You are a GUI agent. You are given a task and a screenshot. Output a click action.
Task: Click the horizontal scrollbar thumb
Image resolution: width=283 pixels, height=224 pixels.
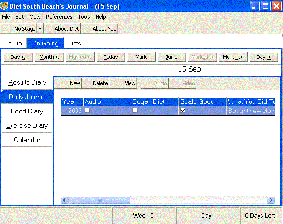coord(100,200)
